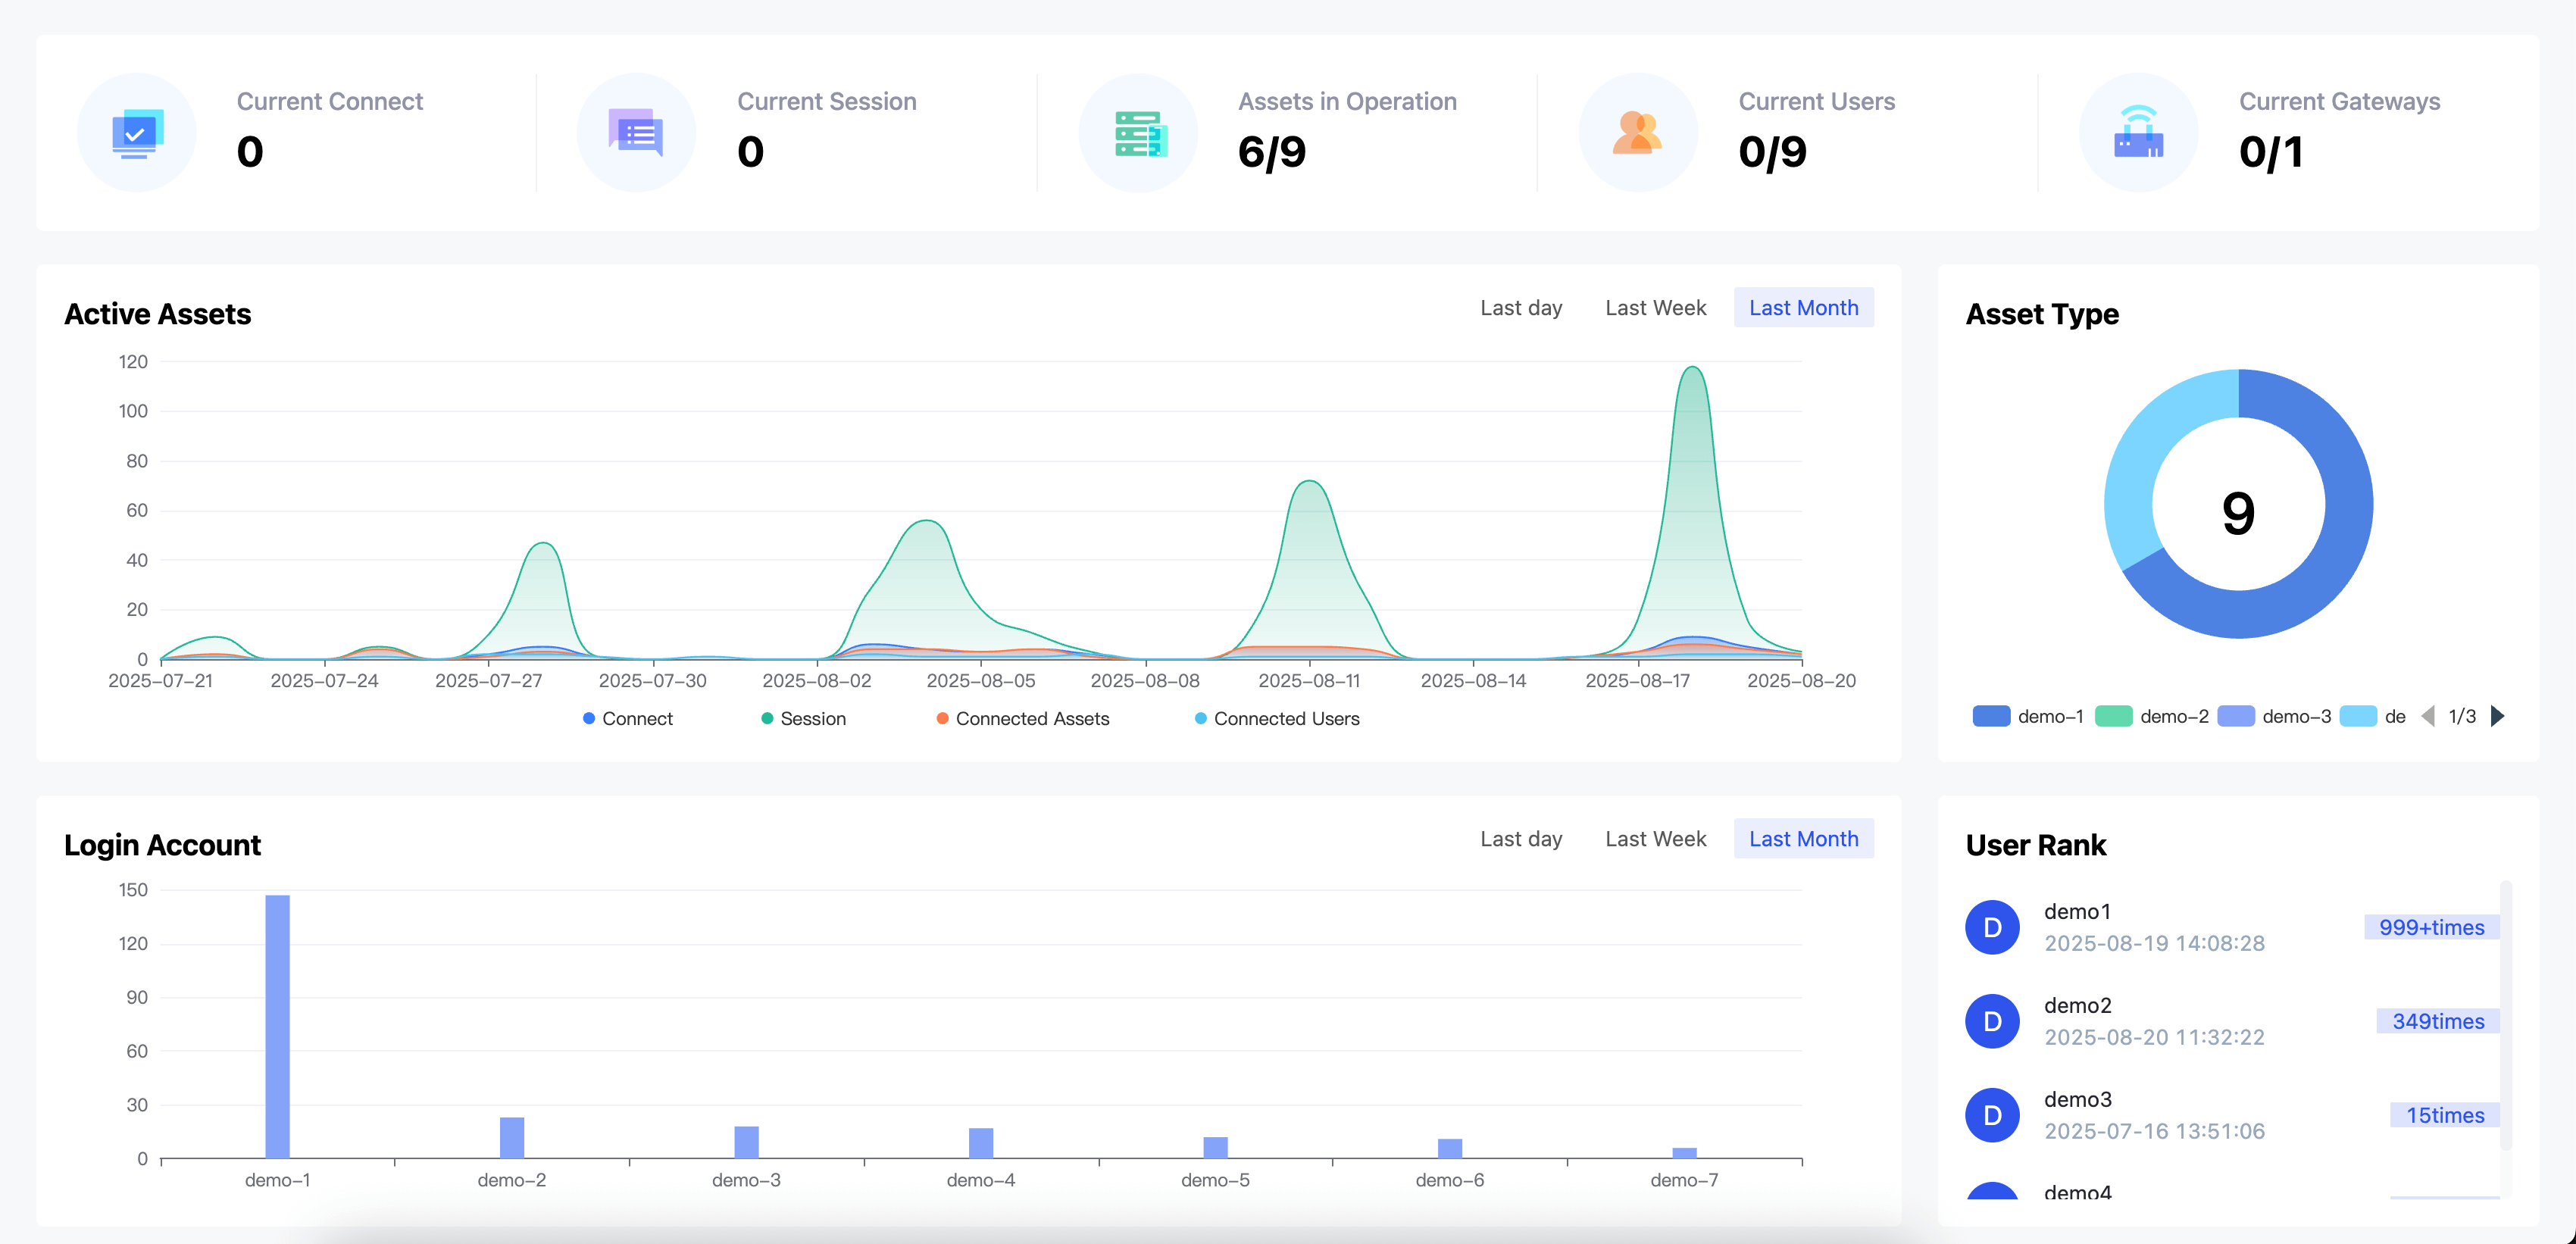This screenshot has width=2576, height=1244.
Task: Click the Current Session chat icon
Action: (637, 133)
